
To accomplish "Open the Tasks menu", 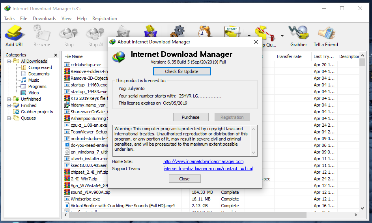I will 9,19.
